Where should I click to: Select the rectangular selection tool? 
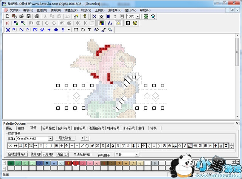click(76, 29)
